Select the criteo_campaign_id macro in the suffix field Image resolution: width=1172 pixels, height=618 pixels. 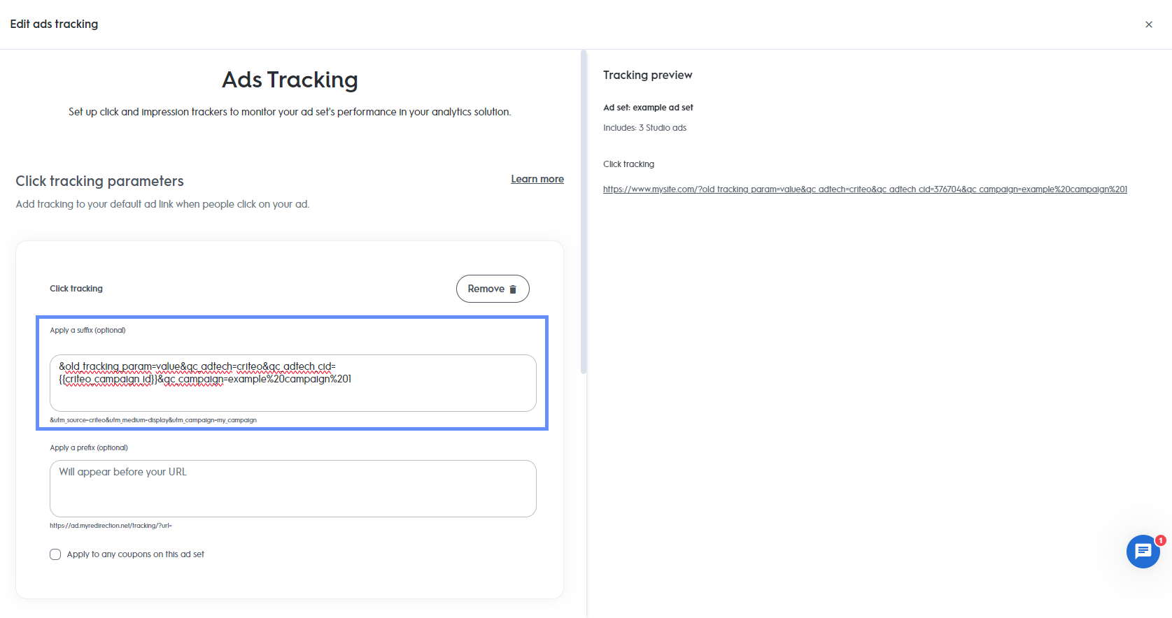click(108, 379)
